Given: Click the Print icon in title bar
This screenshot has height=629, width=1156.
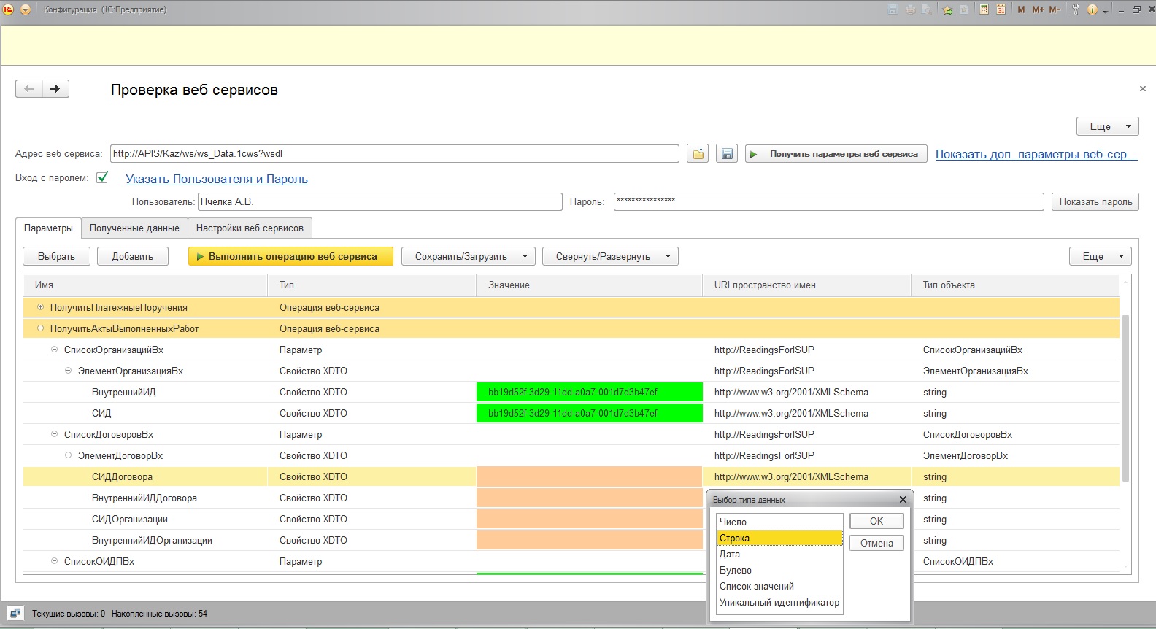Looking at the screenshot, I should (x=910, y=9).
